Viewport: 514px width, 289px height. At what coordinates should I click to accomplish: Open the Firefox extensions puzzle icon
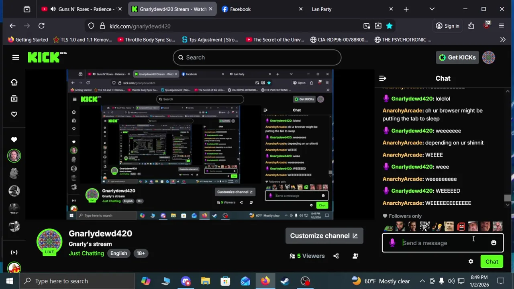[471, 26]
